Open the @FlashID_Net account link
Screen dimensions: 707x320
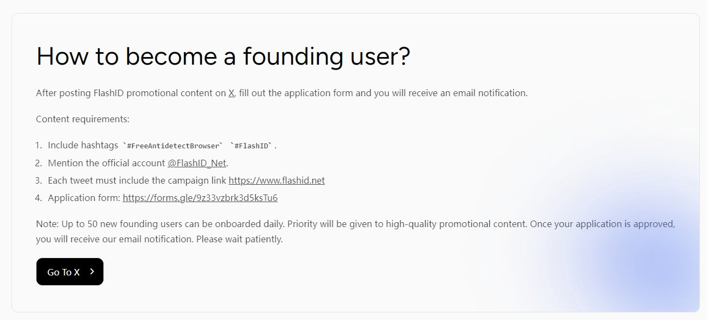click(x=197, y=163)
